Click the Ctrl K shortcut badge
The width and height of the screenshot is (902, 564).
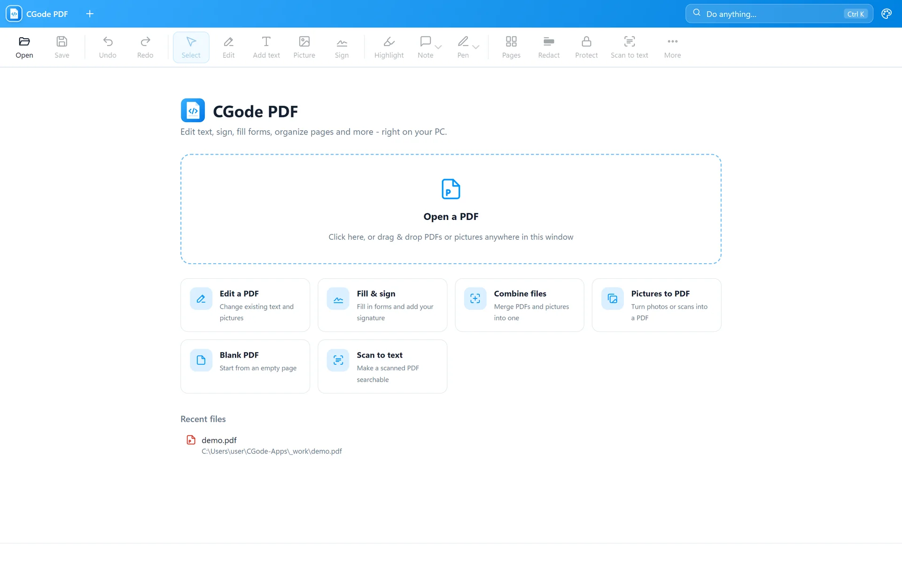855,14
